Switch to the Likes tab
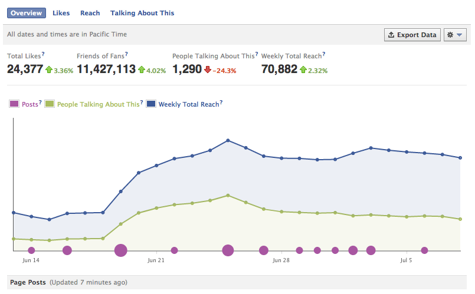 [x=61, y=13]
